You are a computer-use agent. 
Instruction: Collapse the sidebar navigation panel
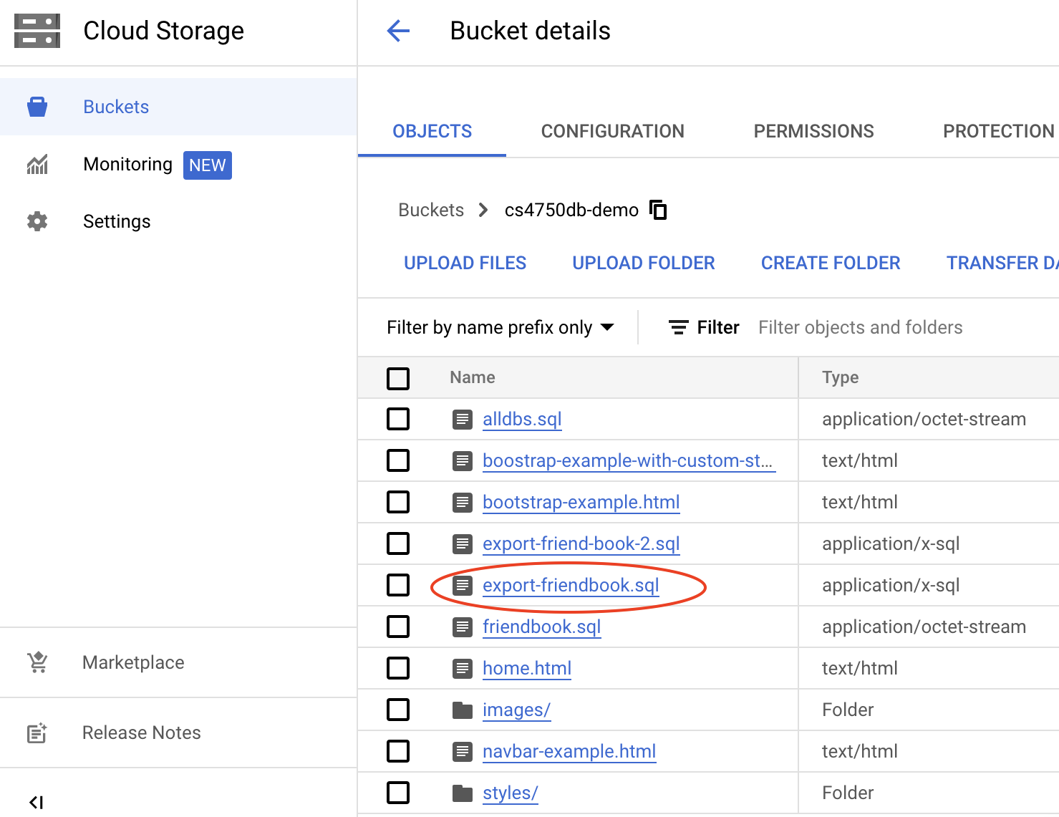point(37,802)
